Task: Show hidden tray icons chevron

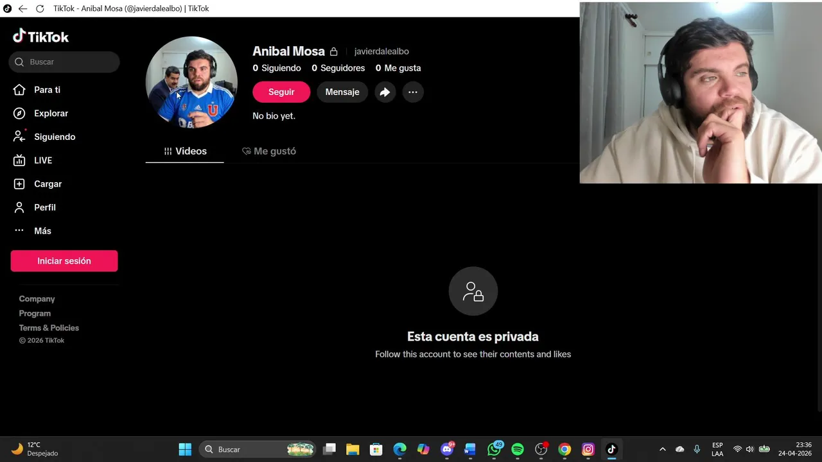Action: click(x=663, y=449)
